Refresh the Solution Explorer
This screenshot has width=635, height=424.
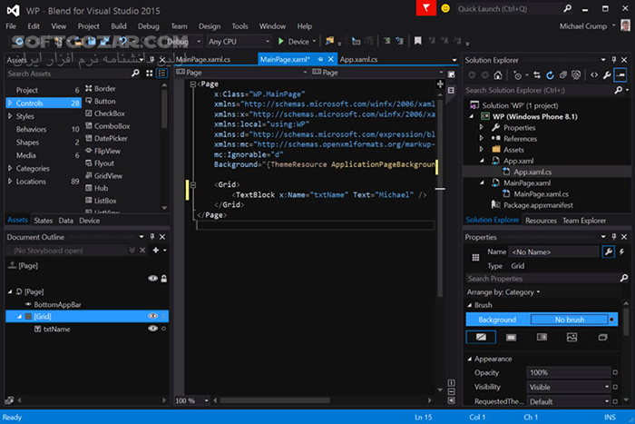(550, 75)
